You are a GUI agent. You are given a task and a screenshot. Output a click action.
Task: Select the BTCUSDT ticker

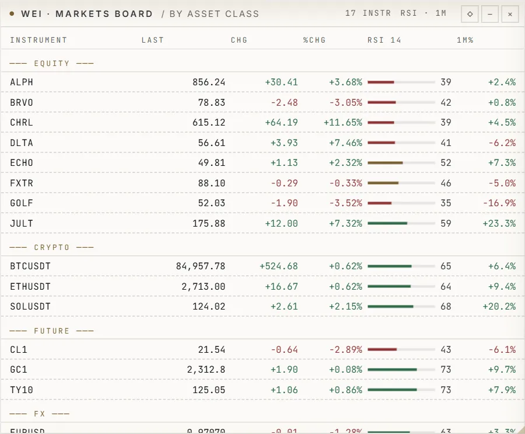point(30,266)
